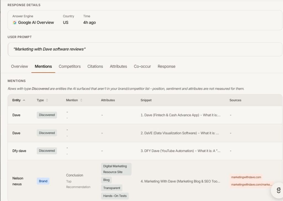Click the Top Recommendation mention text
The height and width of the screenshot is (201, 283).
pyautogui.click(x=78, y=184)
